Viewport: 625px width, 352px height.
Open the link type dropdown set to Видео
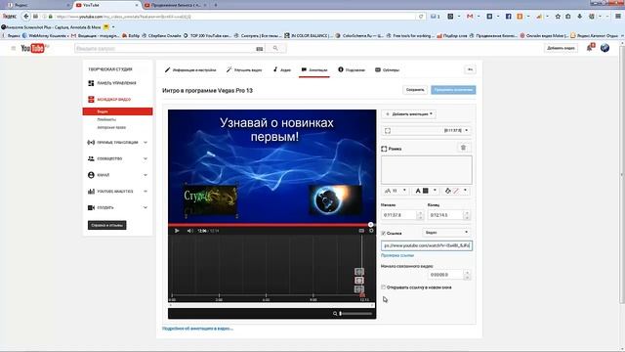point(446,233)
